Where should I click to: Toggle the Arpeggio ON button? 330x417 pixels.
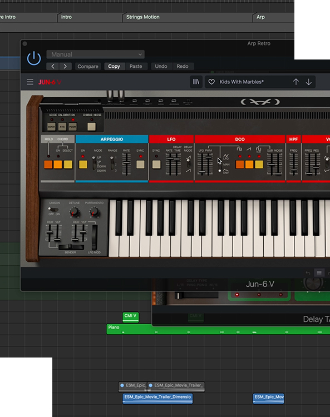[x=83, y=165]
